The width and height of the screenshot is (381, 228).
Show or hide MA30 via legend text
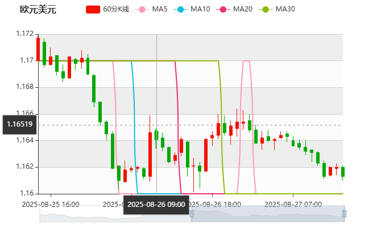point(285,10)
